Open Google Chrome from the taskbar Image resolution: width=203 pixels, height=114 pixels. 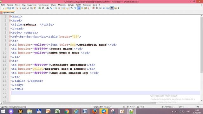(x=67, y=111)
